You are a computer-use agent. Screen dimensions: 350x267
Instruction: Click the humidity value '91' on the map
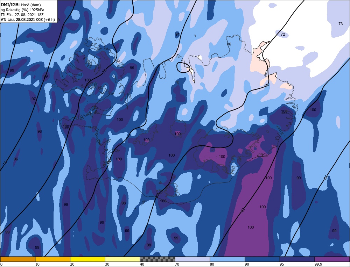coord(177,34)
